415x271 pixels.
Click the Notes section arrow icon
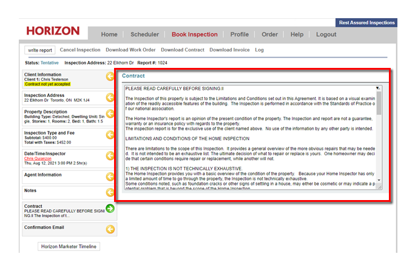[x=110, y=193]
